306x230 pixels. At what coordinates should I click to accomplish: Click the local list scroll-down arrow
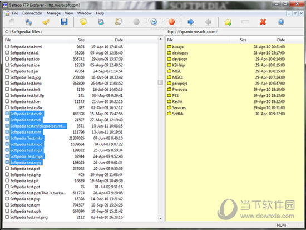pos(160,218)
